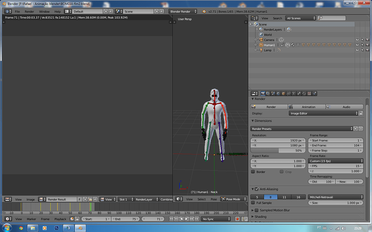Play the animation forward

pyautogui.click(x=186, y=219)
